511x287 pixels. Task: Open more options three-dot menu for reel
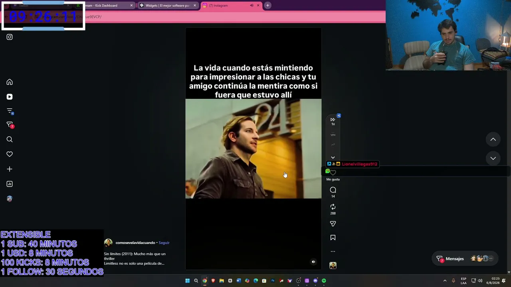tap(333, 252)
